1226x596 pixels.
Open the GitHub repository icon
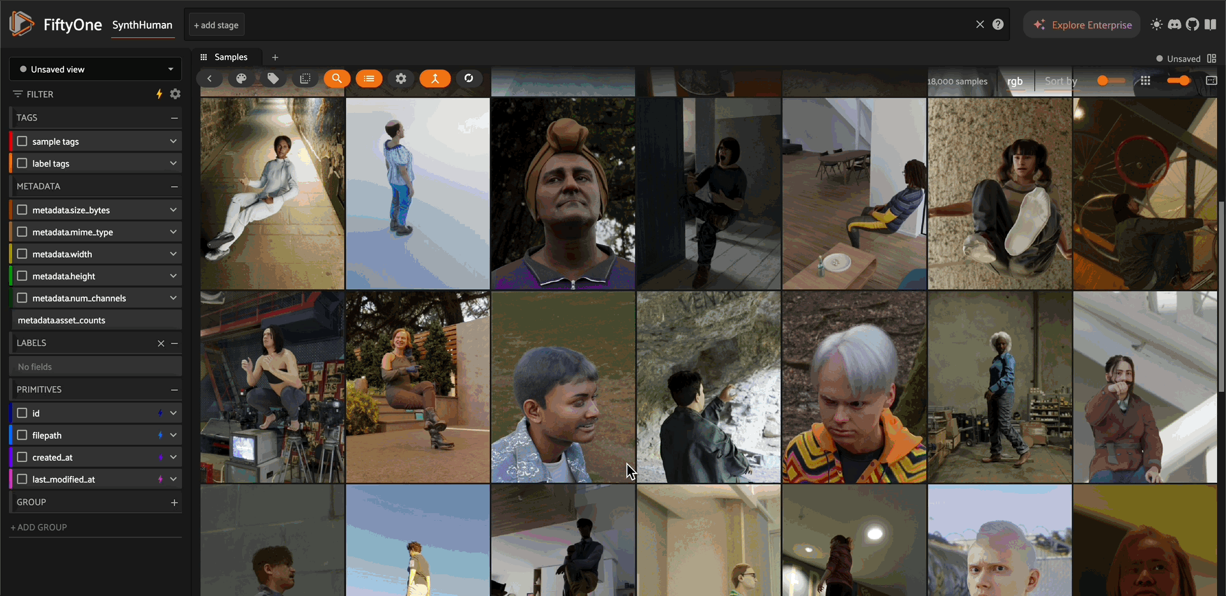(1192, 25)
